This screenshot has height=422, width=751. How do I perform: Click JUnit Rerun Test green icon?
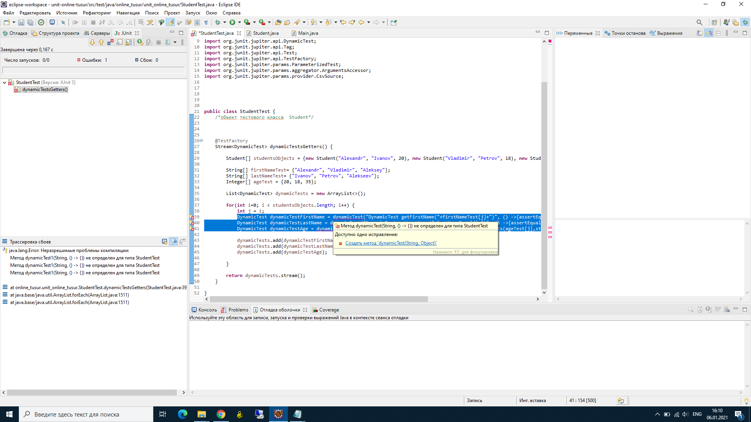tap(140, 42)
